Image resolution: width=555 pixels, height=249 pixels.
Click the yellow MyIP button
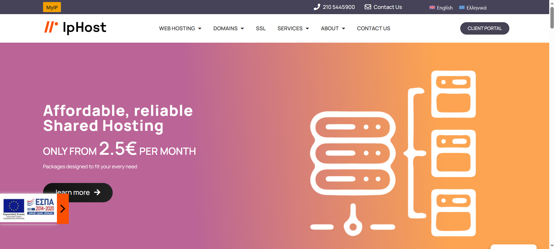point(52,7)
